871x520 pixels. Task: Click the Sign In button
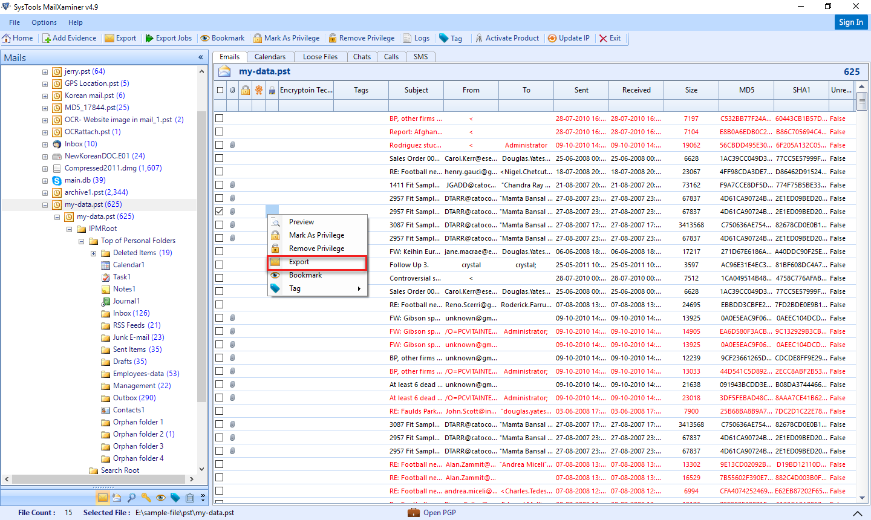coord(850,22)
